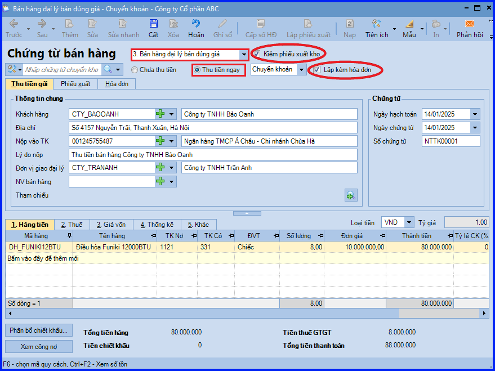Toggle Kiêm phiếu xuất kho checkbox

(257, 54)
